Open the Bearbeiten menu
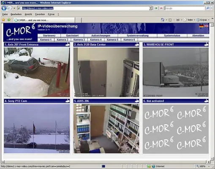This screenshot has height=169, width=215. 16,14
